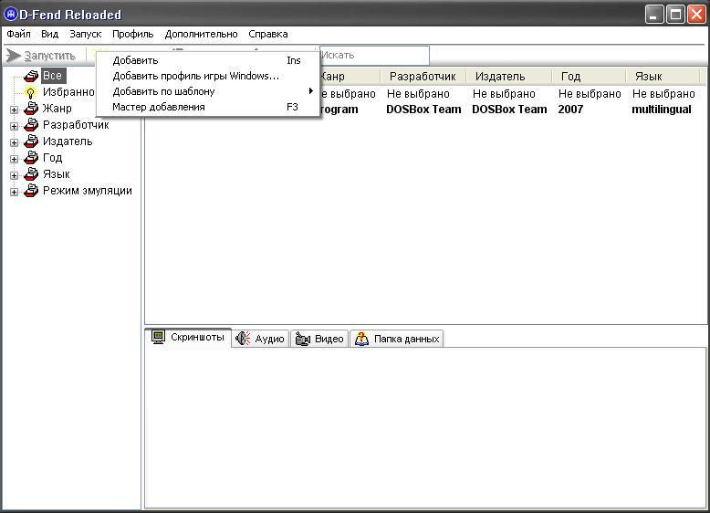Image resolution: width=710 pixels, height=513 pixels.
Task: Sort by Жанр column header
Action: tap(349, 77)
